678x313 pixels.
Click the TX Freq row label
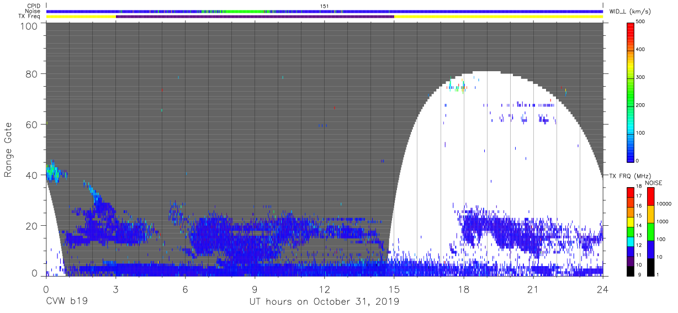[x=30, y=17]
